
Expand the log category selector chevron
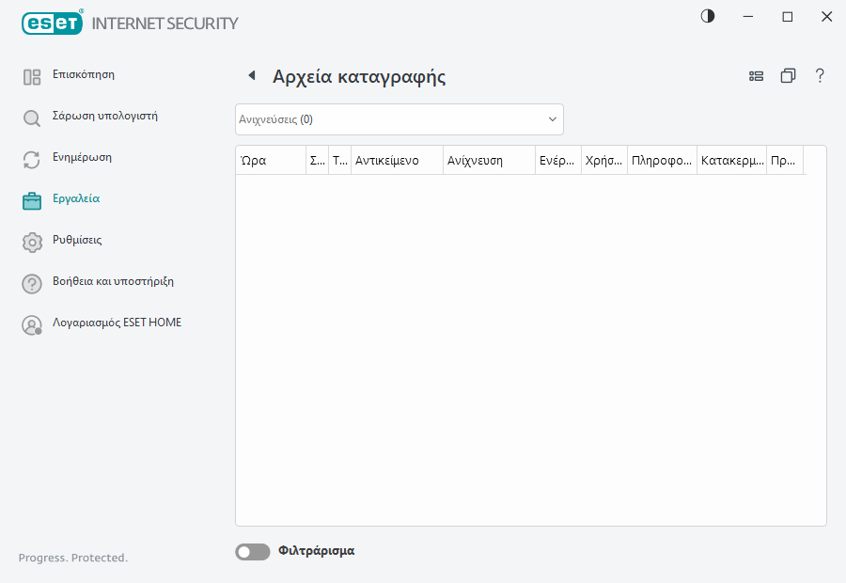[x=552, y=118]
